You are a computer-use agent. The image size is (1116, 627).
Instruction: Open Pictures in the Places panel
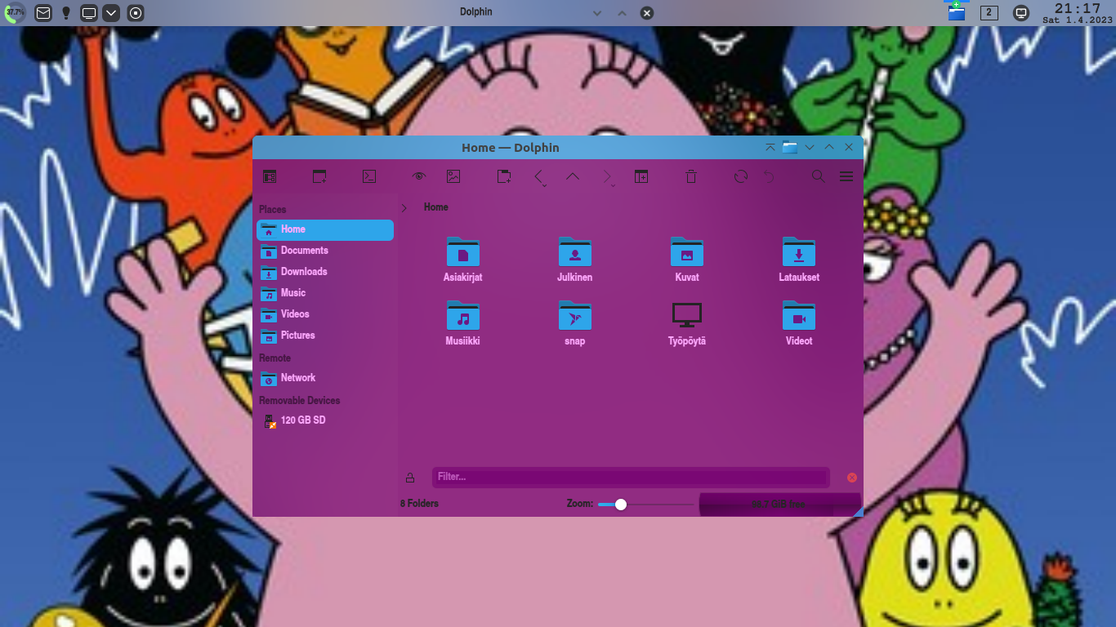click(325, 336)
